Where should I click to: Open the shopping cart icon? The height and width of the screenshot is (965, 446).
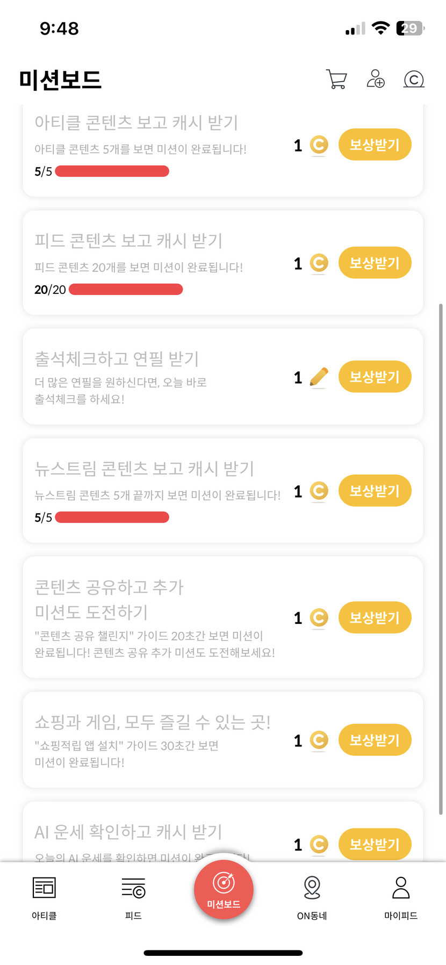click(336, 80)
